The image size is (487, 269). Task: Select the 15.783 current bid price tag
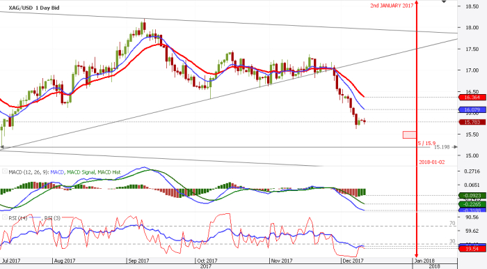tap(472, 122)
